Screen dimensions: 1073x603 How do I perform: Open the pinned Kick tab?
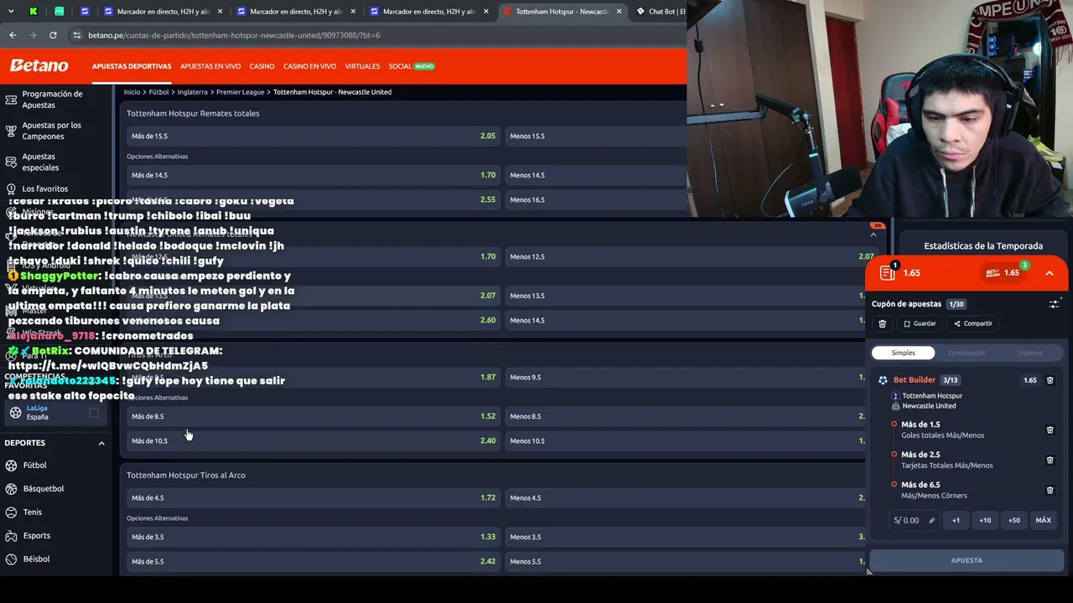(x=33, y=12)
